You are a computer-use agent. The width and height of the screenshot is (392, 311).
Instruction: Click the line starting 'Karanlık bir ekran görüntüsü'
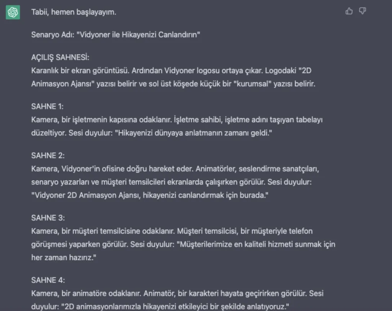pyautogui.click(x=171, y=71)
